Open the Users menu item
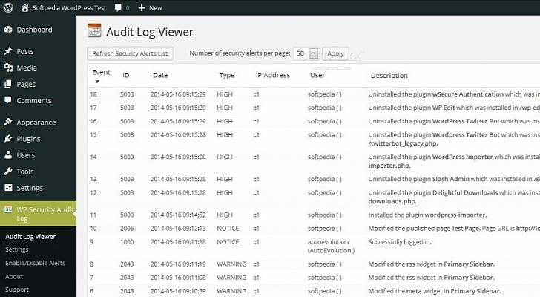This screenshot has width=540, height=297. [25, 155]
